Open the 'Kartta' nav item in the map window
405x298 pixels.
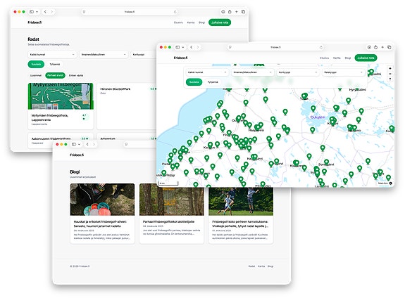(337, 58)
